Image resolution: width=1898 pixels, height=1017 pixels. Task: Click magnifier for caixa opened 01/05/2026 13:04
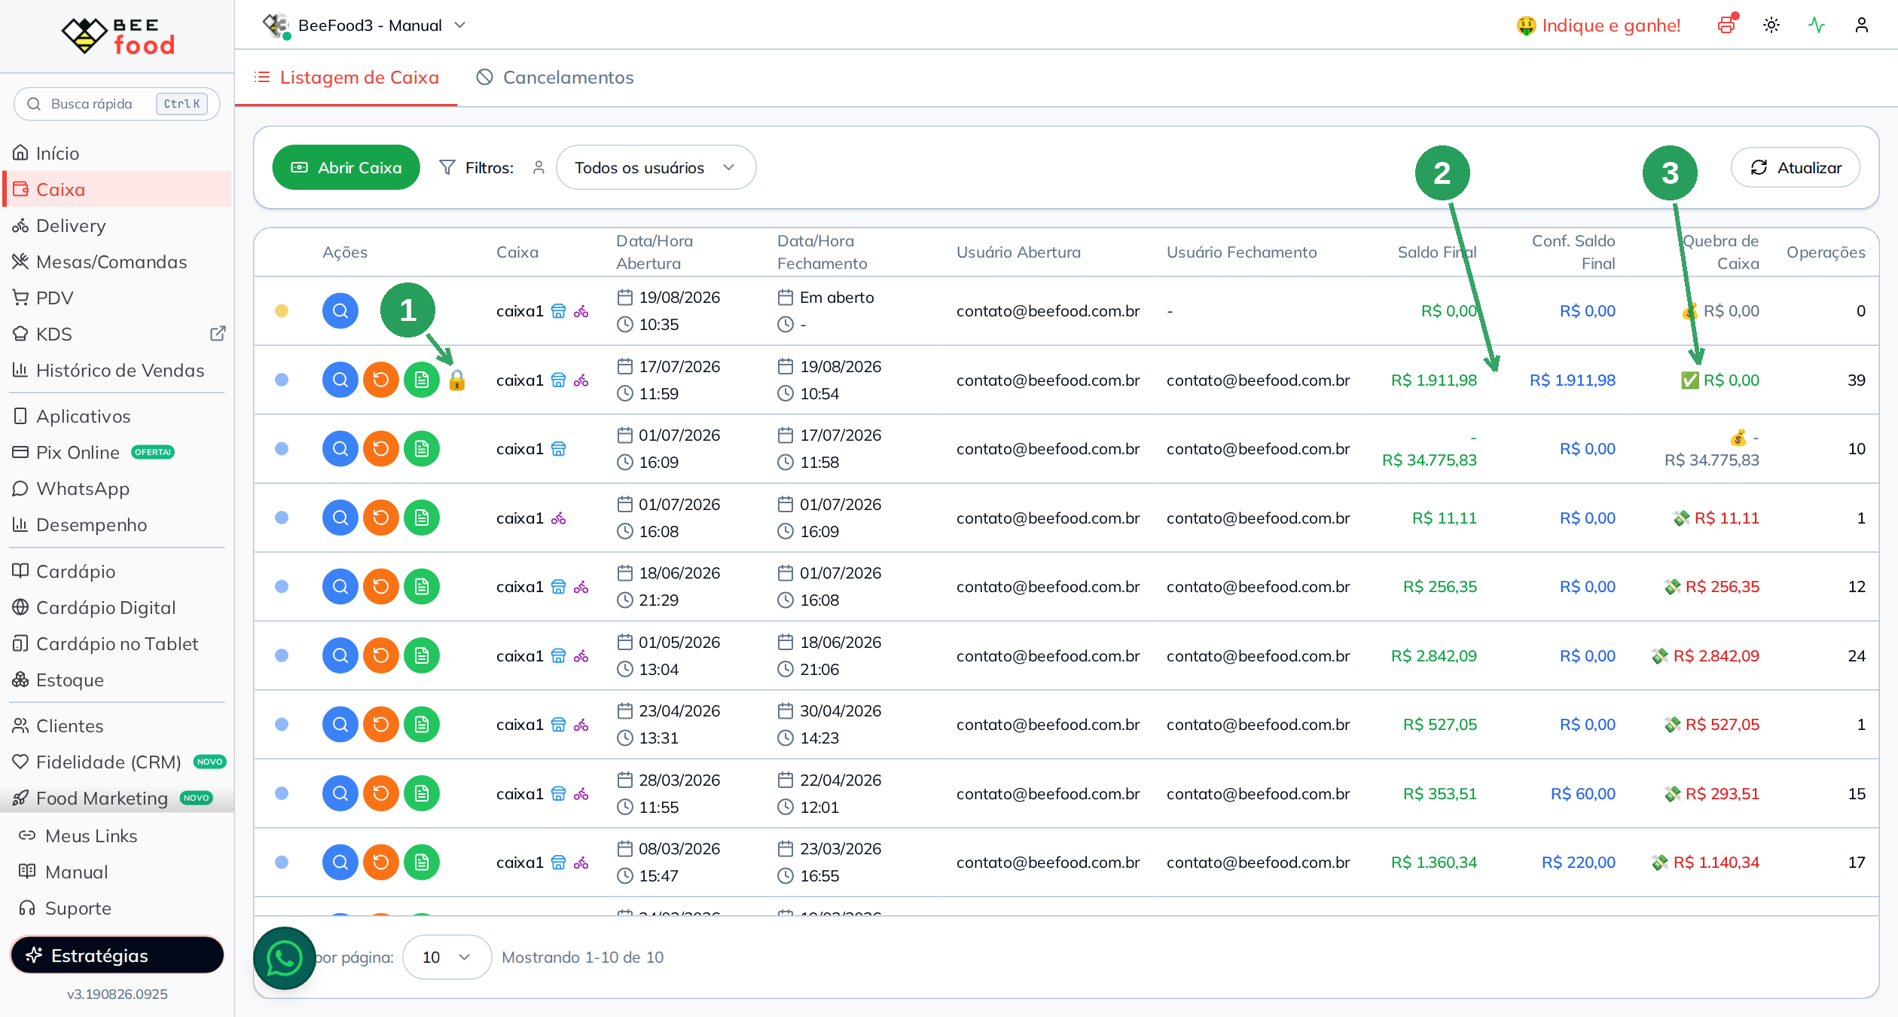click(x=340, y=655)
